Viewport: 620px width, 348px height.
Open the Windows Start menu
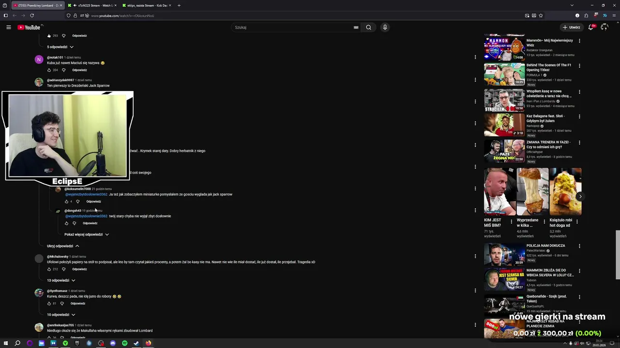[6, 343]
